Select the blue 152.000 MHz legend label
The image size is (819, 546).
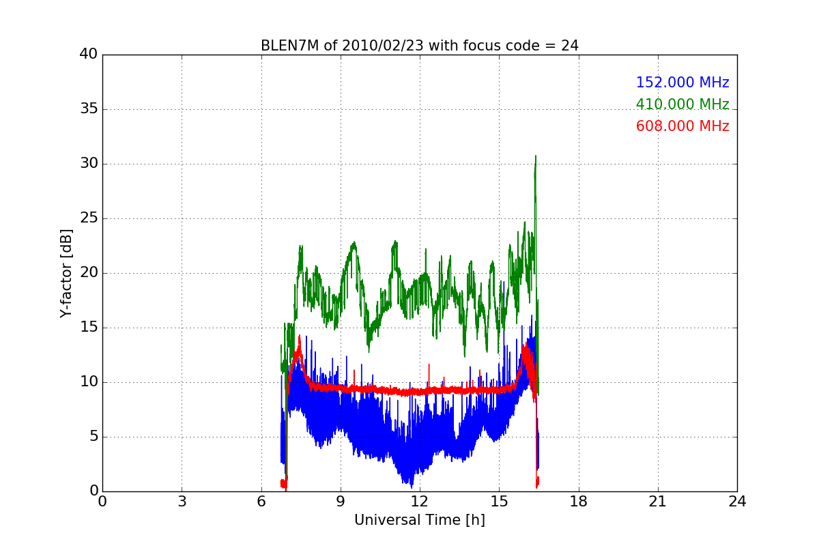[682, 83]
